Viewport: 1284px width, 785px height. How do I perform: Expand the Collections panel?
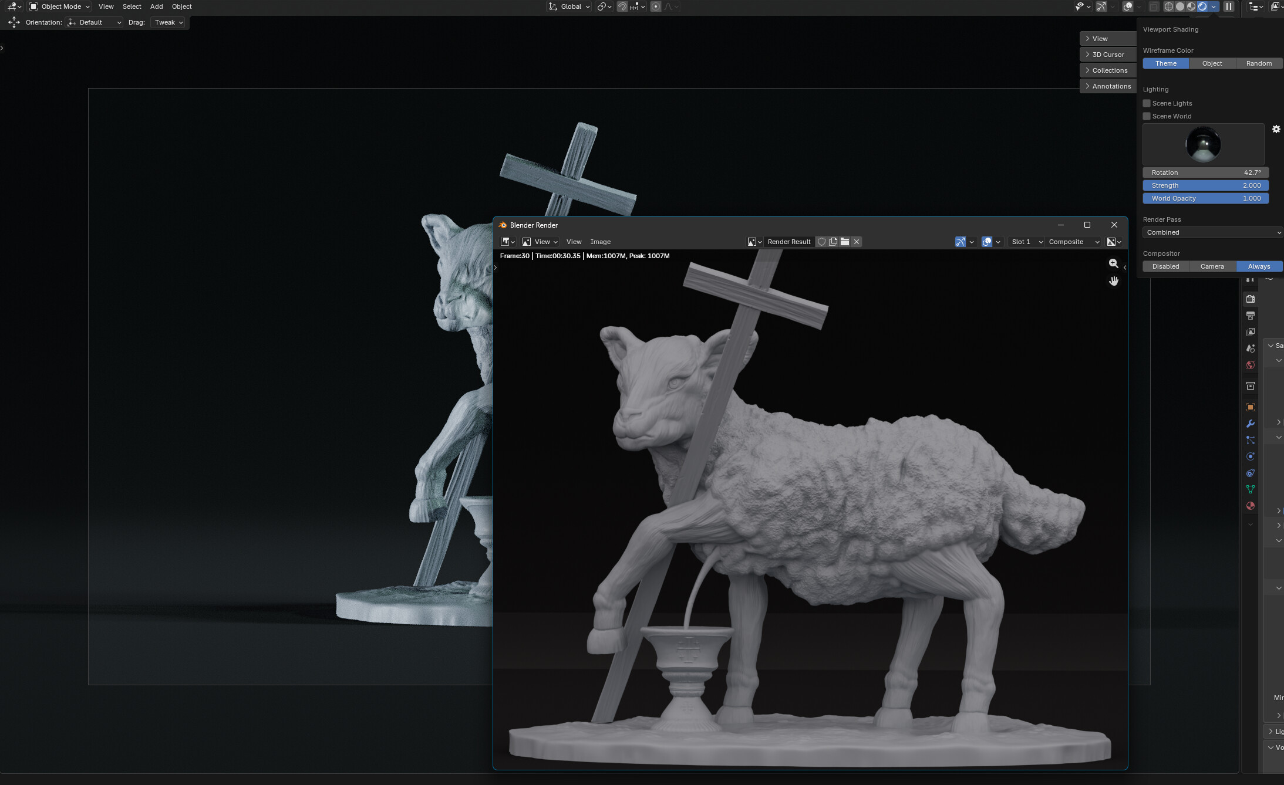click(1108, 70)
